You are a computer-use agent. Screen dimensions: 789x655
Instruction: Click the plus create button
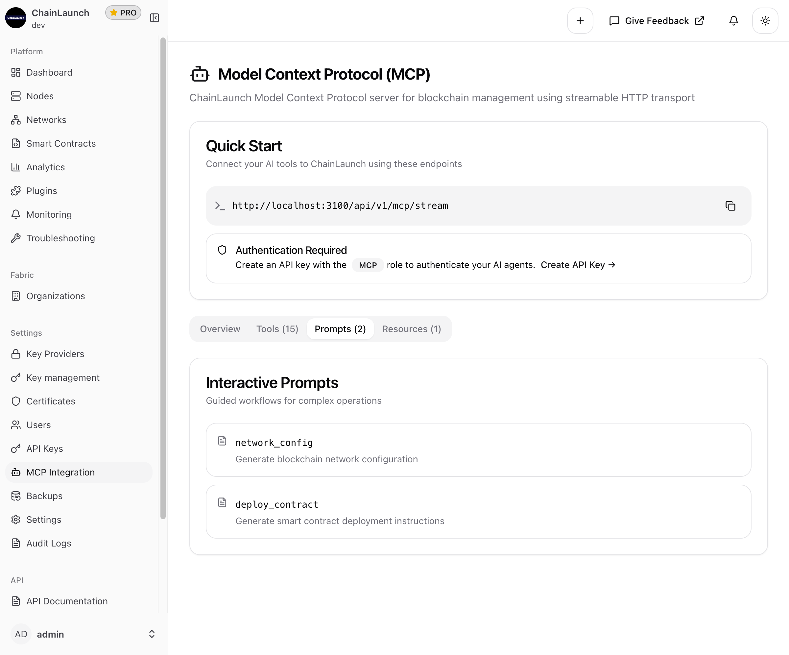click(580, 21)
